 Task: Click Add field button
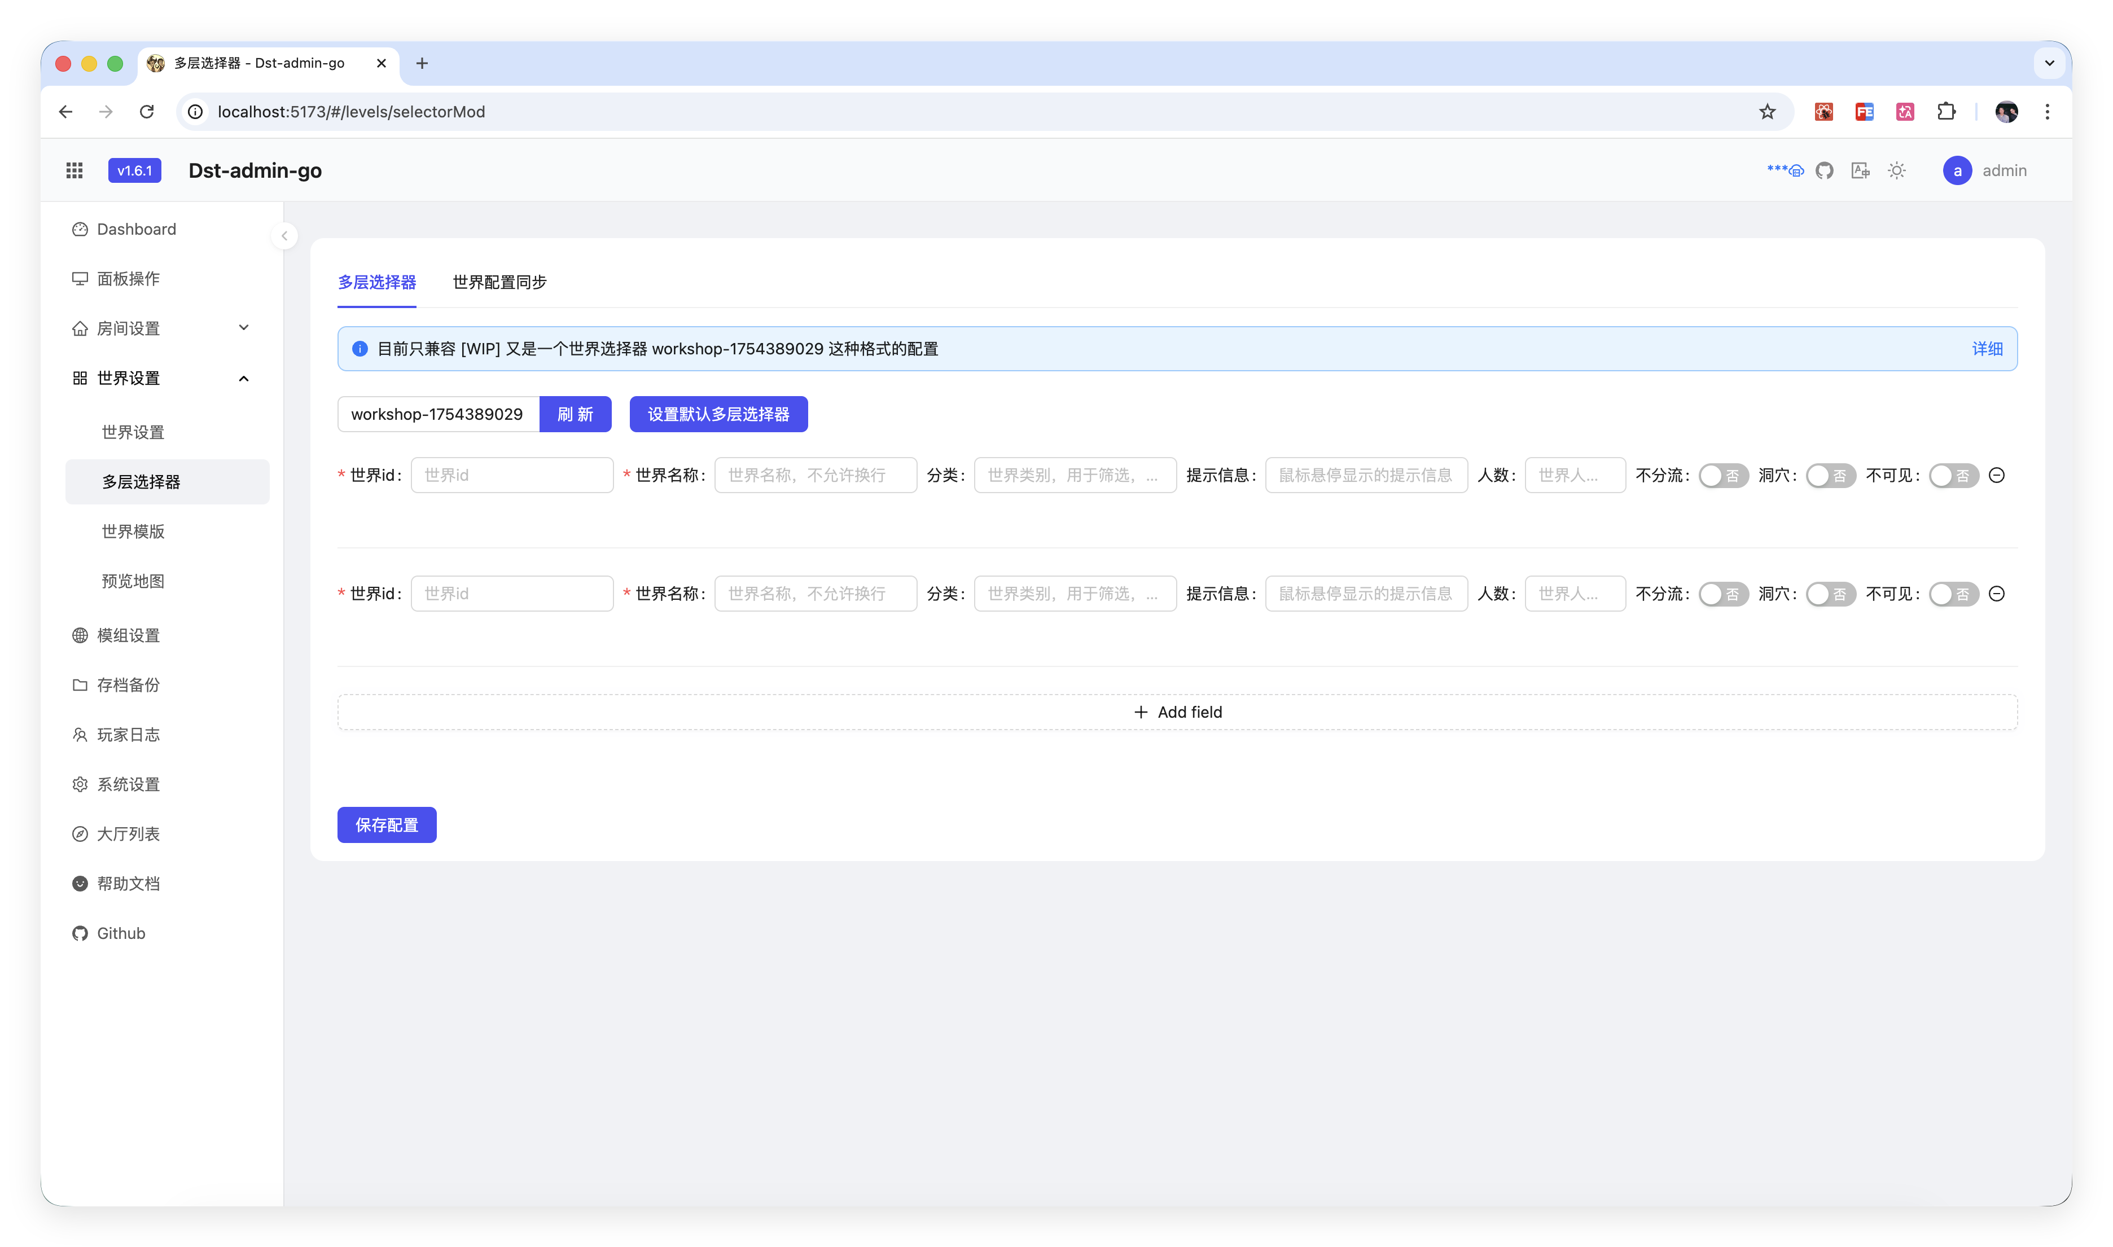coord(1177,713)
